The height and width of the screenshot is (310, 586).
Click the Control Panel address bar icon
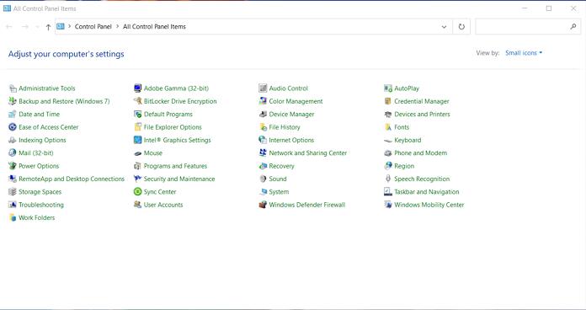point(61,27)
